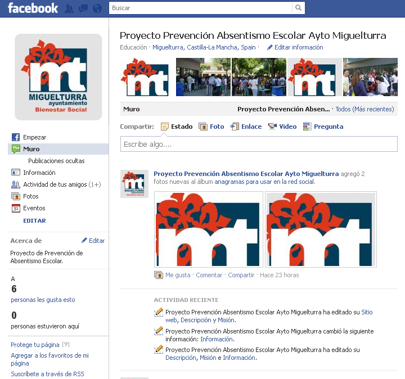Select the Estado share tab
The height and width of the screenshot is (379, 405).
177,127
